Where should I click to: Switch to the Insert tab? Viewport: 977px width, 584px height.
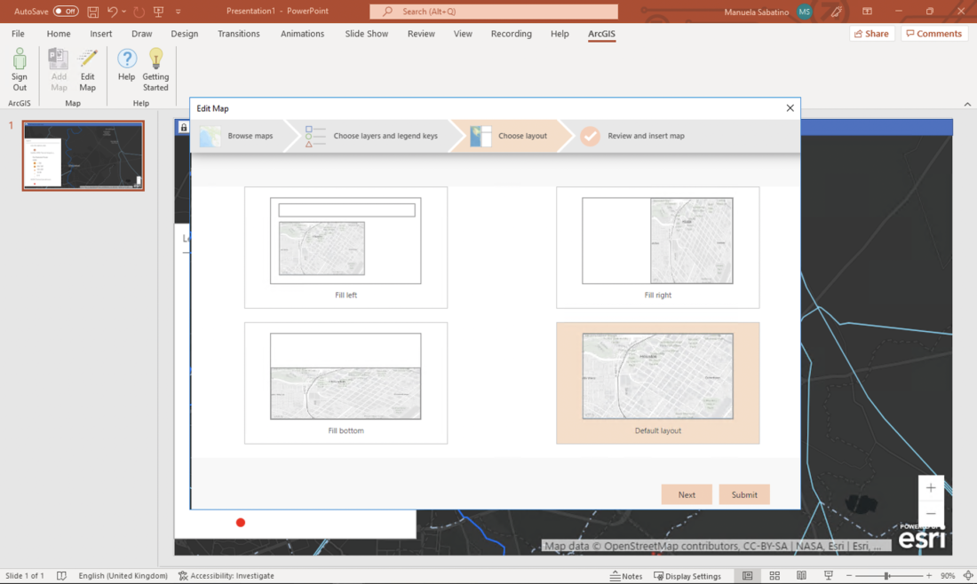click(x=101, y=34)
